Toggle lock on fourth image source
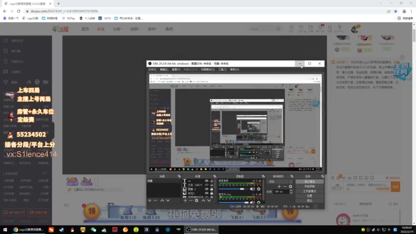This screenshot has width=416, height=234. [212, 193]
